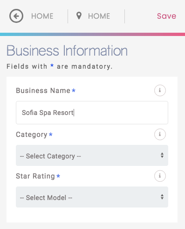Screen dimensions: 185x229
Task: Click the Star Rating dropdown arrows
Action: pos(162,197)
